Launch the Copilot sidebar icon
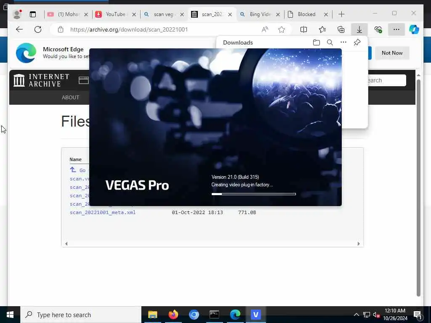The image size is (431, 323). [414, 29]
